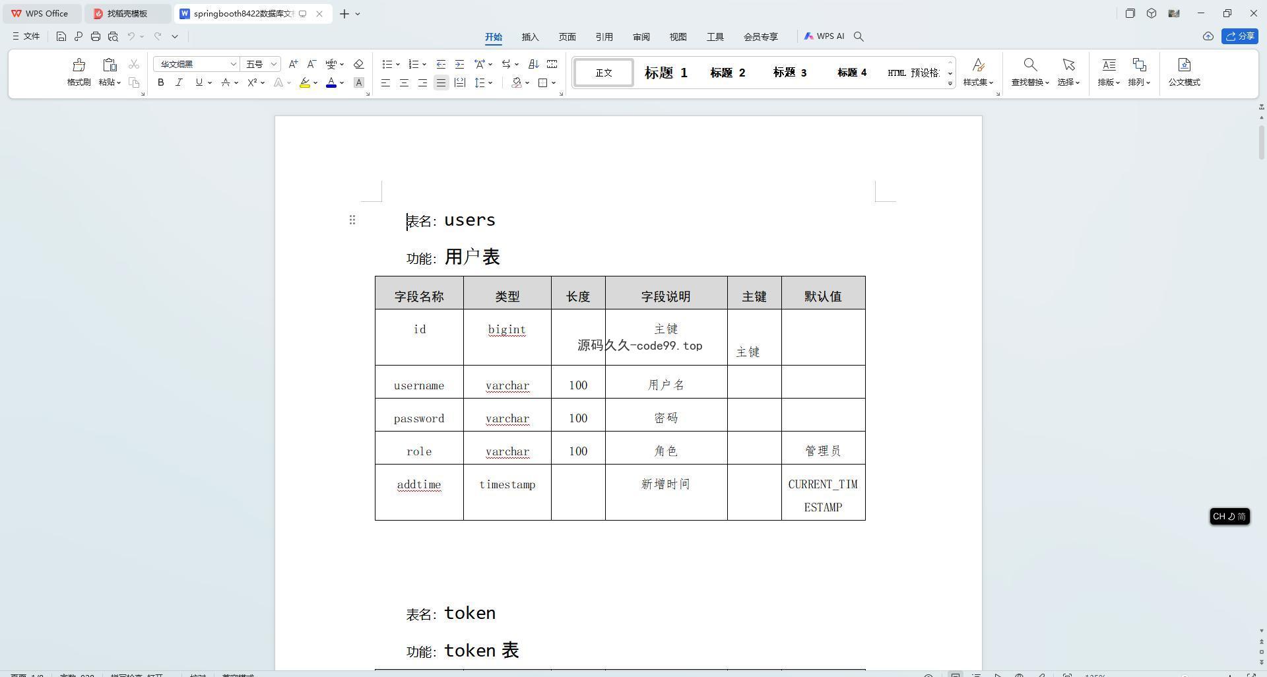Switch to the 页面 Page tab
This screenshot has width=1267, height=677.
coord(568,37)
